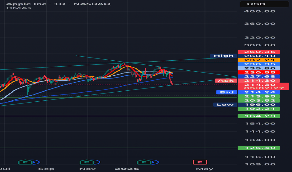Open the dividend marker right of Nov
The width and height of the screenshot is (292, 172).
pyautogui.click(x=97, y=162)
